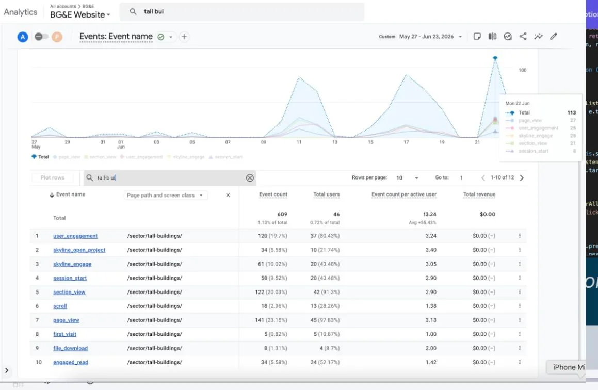598x390 pixels.
Task: Clear the table search filter text
Action: coord(250,178)
